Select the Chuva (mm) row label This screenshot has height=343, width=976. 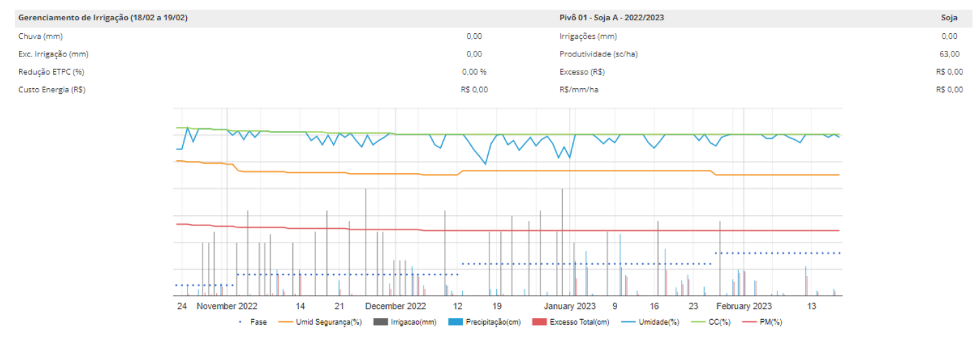pyautogui.click(x=40, y=36)
